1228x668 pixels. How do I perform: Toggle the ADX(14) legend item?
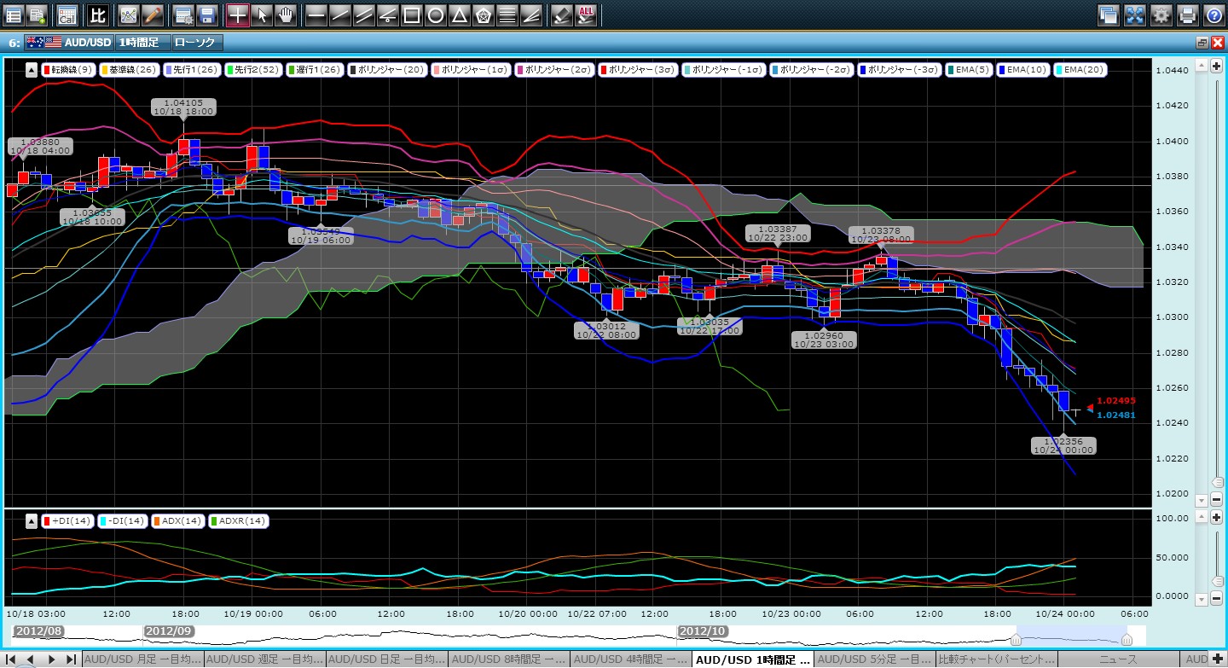click(177, 520)
